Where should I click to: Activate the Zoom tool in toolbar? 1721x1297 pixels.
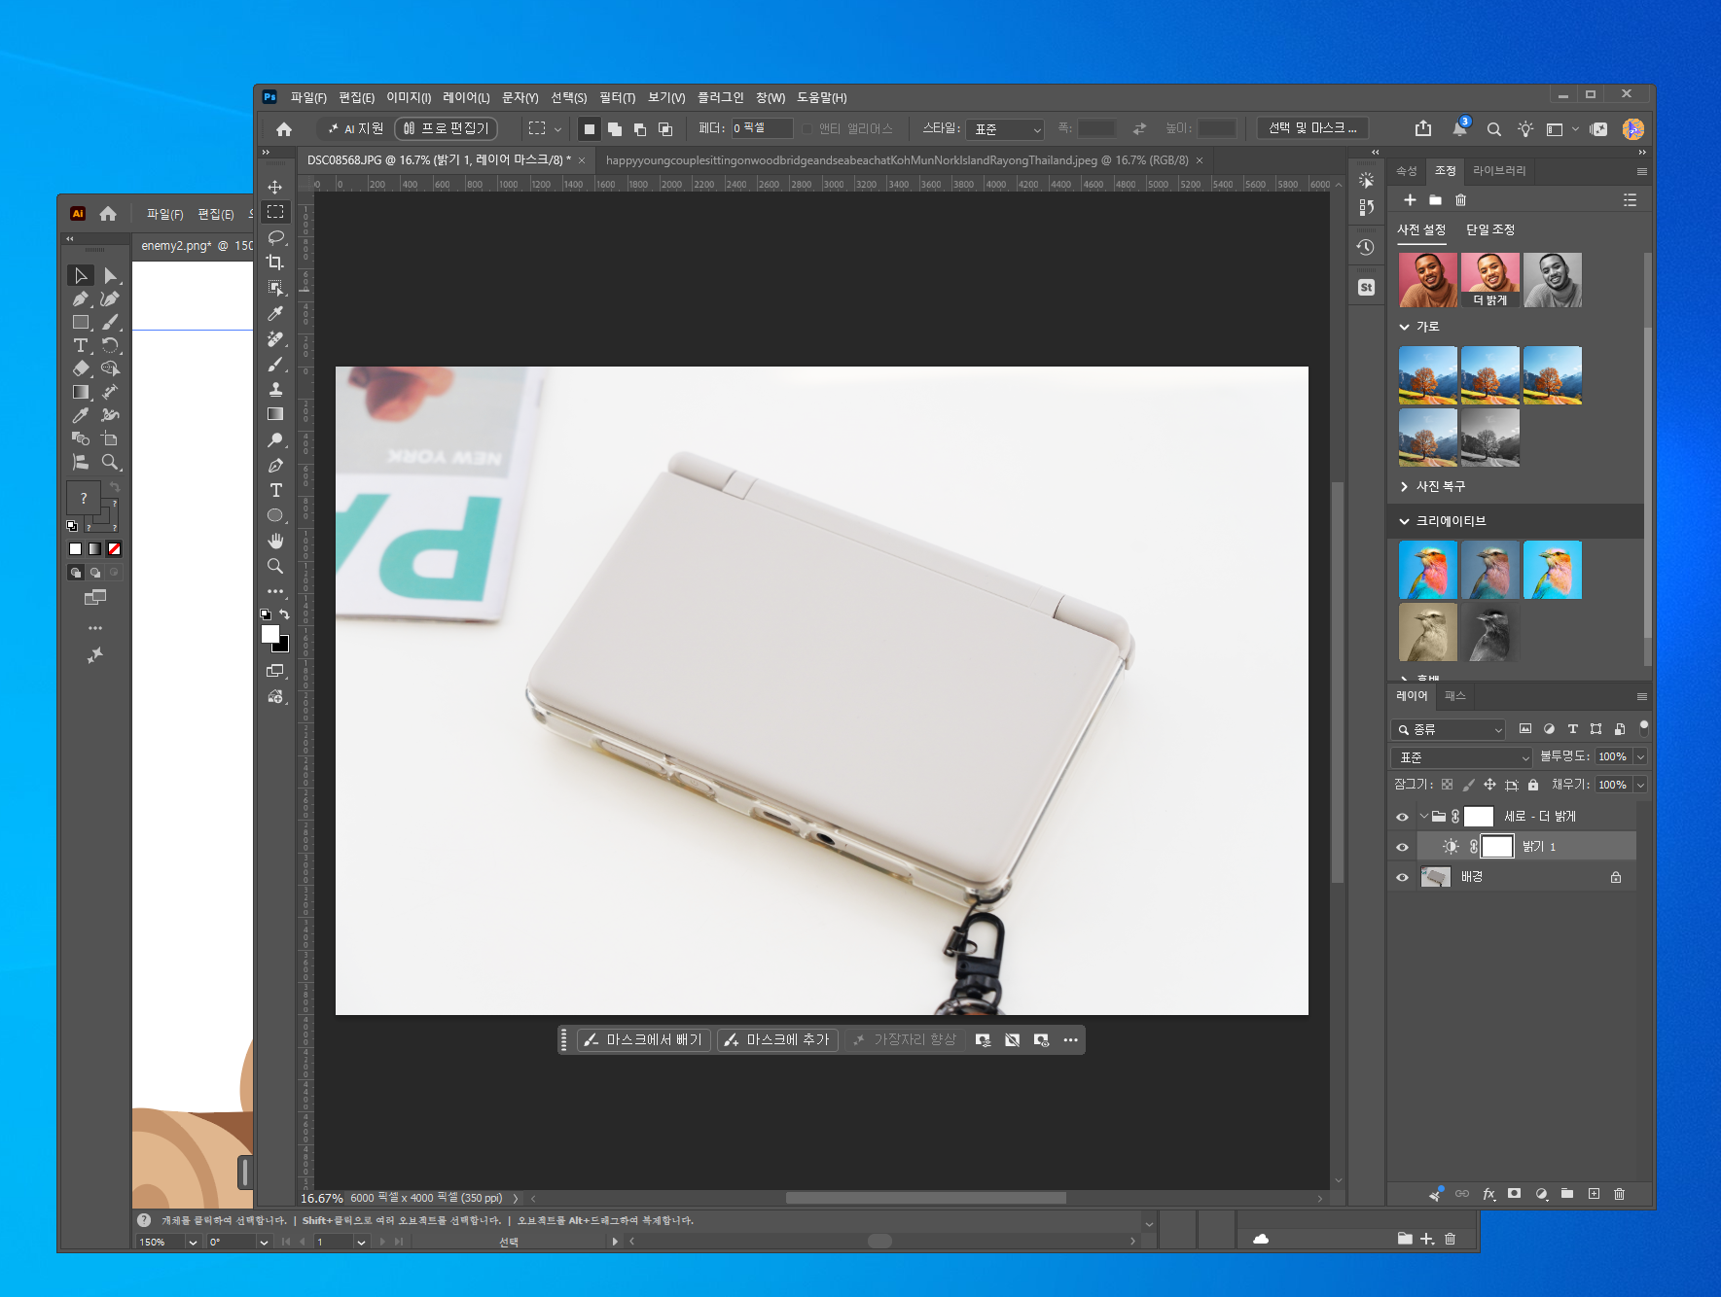click(275, 566)
